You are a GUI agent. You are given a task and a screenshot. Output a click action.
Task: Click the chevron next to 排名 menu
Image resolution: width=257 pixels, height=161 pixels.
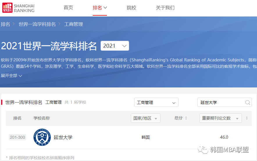coord(105,8)
